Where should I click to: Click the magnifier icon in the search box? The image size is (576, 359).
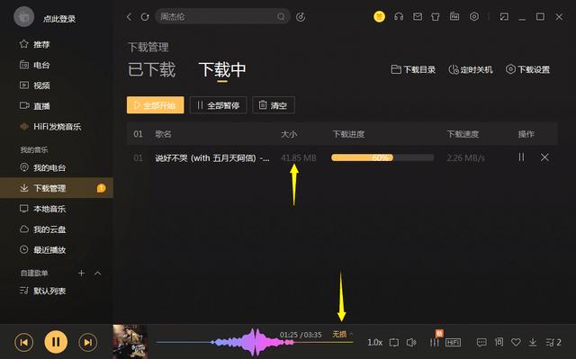281,16
